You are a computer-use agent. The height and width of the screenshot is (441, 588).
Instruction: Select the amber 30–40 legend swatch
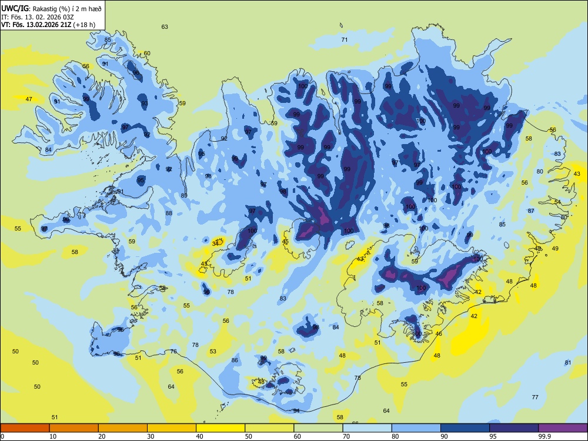172,428
